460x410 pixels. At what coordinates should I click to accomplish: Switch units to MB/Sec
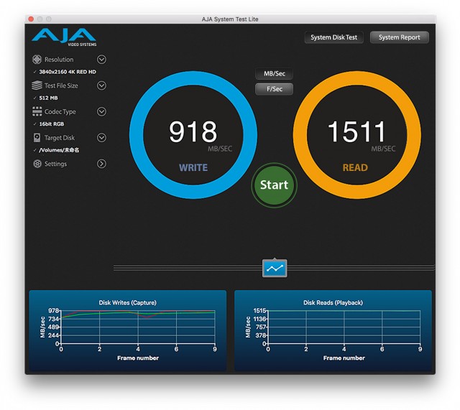click(x=275, y=73)
